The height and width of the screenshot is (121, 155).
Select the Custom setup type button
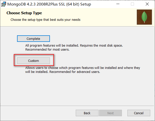coord(33,61)
